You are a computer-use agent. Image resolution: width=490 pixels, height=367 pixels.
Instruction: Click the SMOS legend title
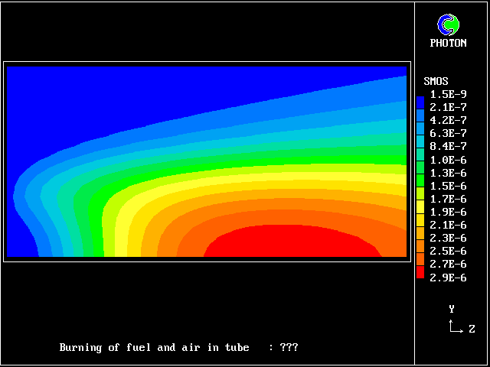pyautogui.click(x=436, y=81)
